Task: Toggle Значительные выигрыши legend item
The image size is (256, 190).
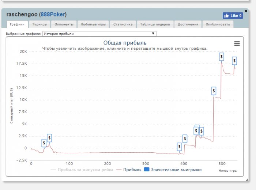Action: tap(173, 170)
